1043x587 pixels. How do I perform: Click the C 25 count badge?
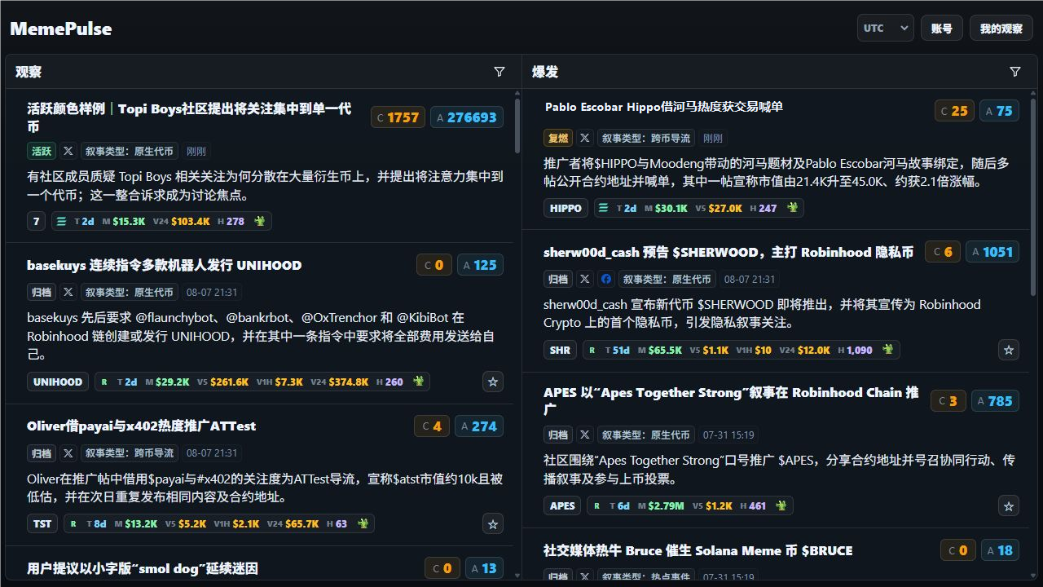coord(954,111)
